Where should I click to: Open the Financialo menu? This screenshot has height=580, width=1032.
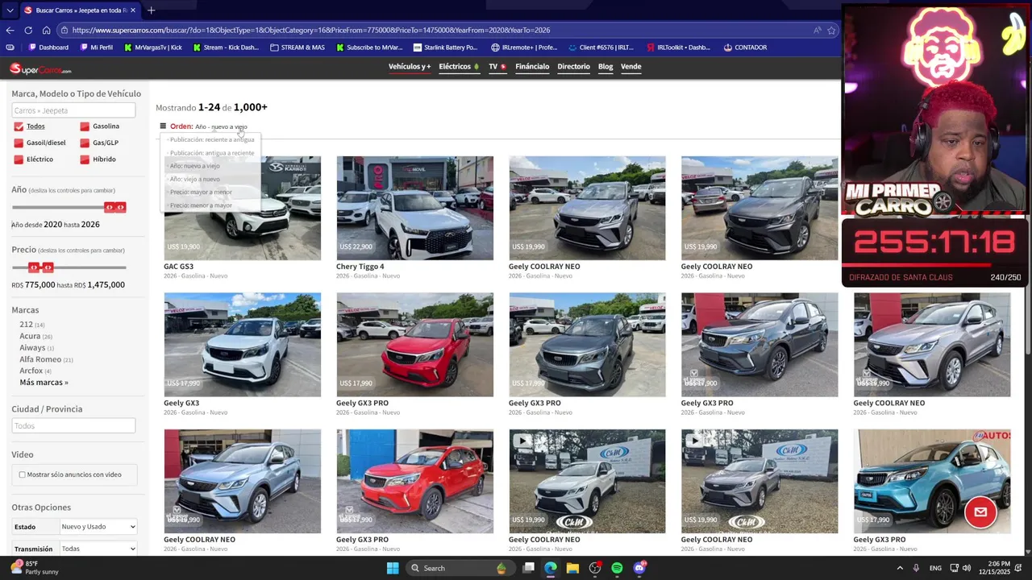(x=532, y=67)
